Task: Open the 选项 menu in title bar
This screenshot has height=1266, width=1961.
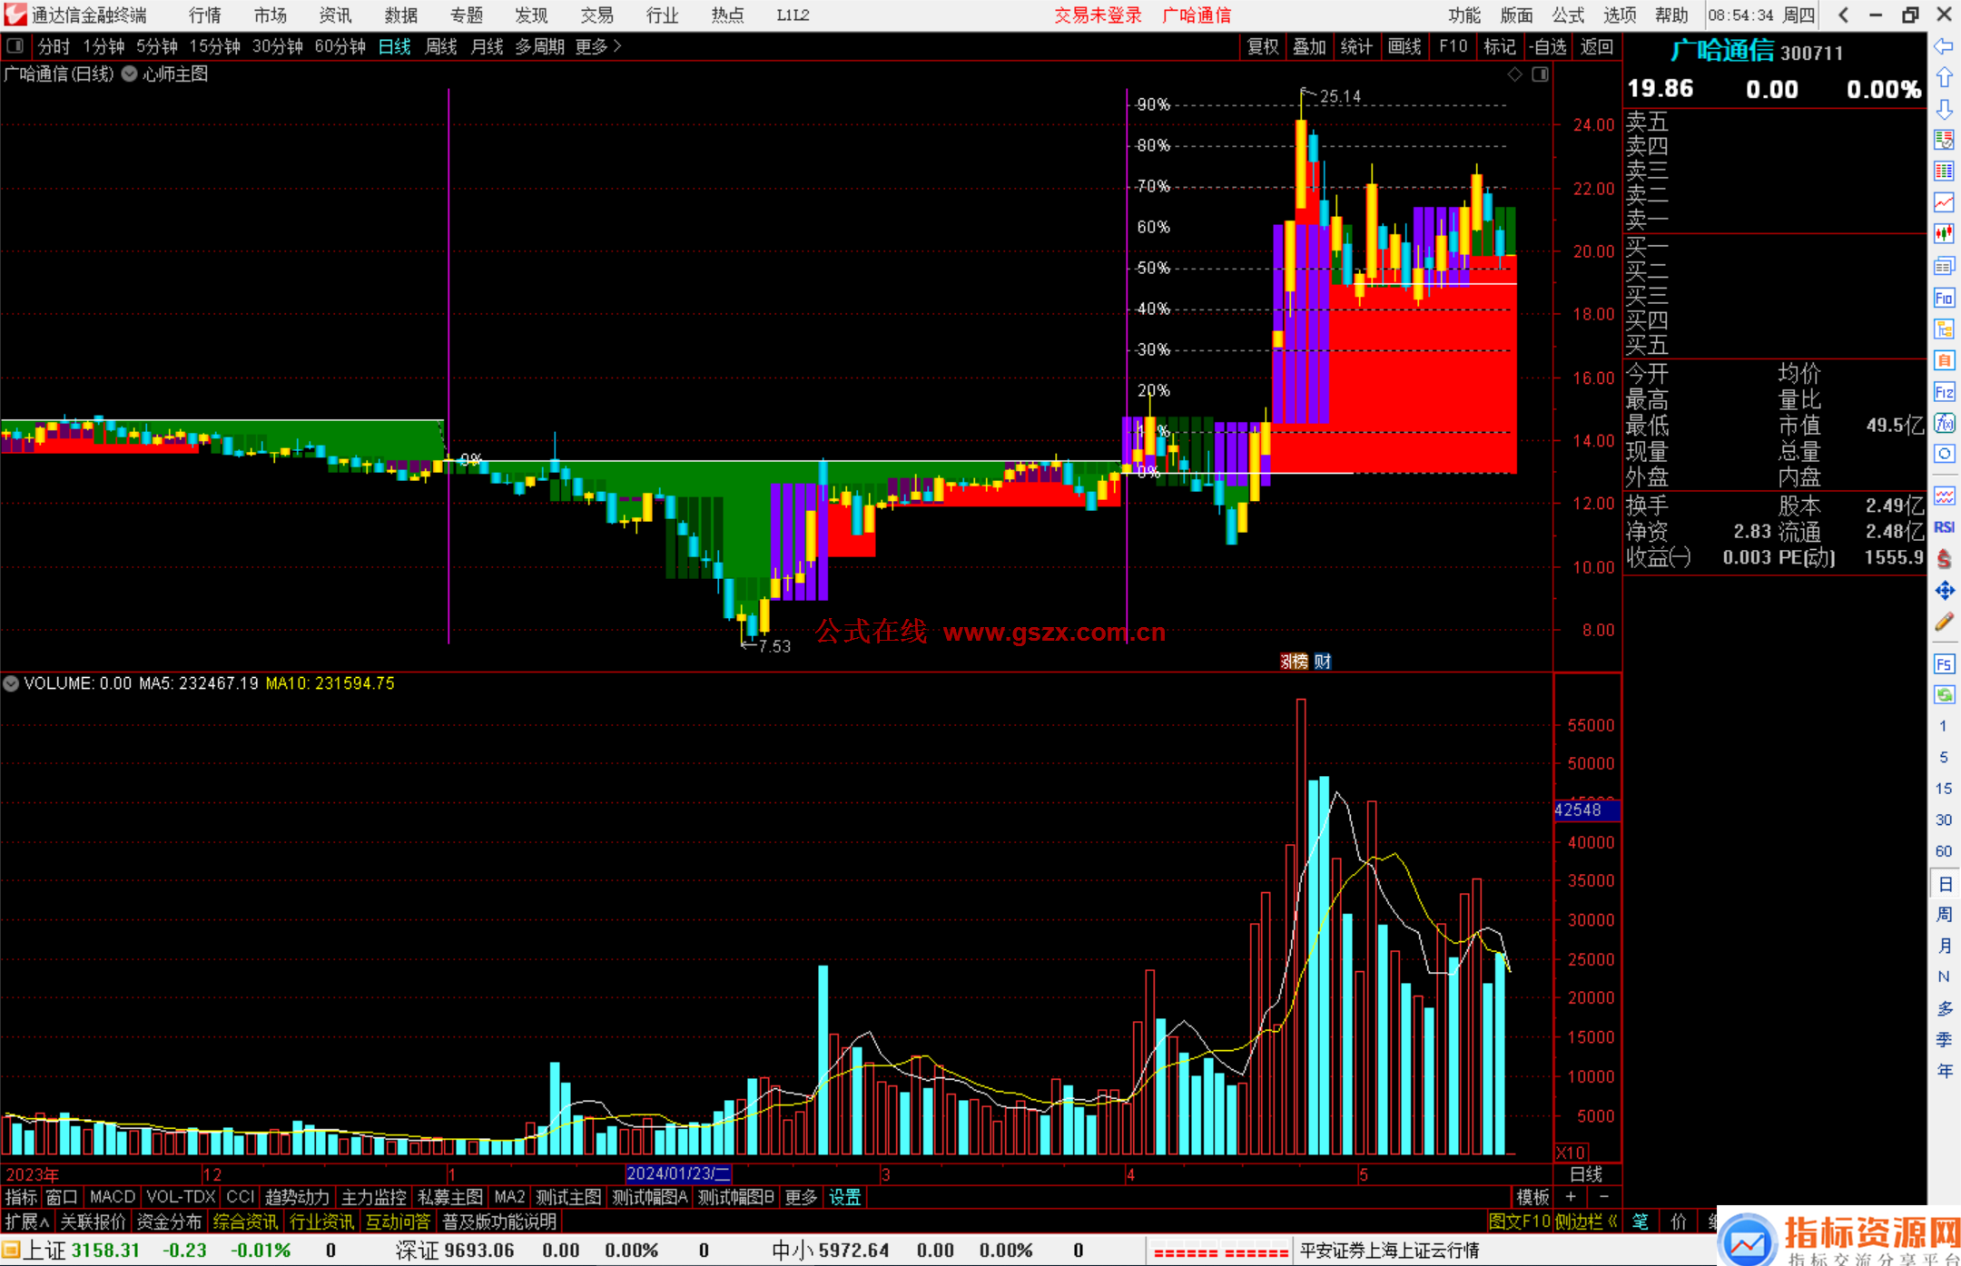Action: [x=1620, y=15]
